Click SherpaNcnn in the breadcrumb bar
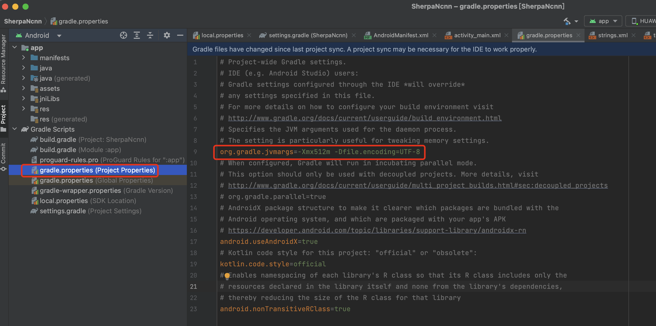This screenshot has height=326, width=656. (x=23, y=21)
